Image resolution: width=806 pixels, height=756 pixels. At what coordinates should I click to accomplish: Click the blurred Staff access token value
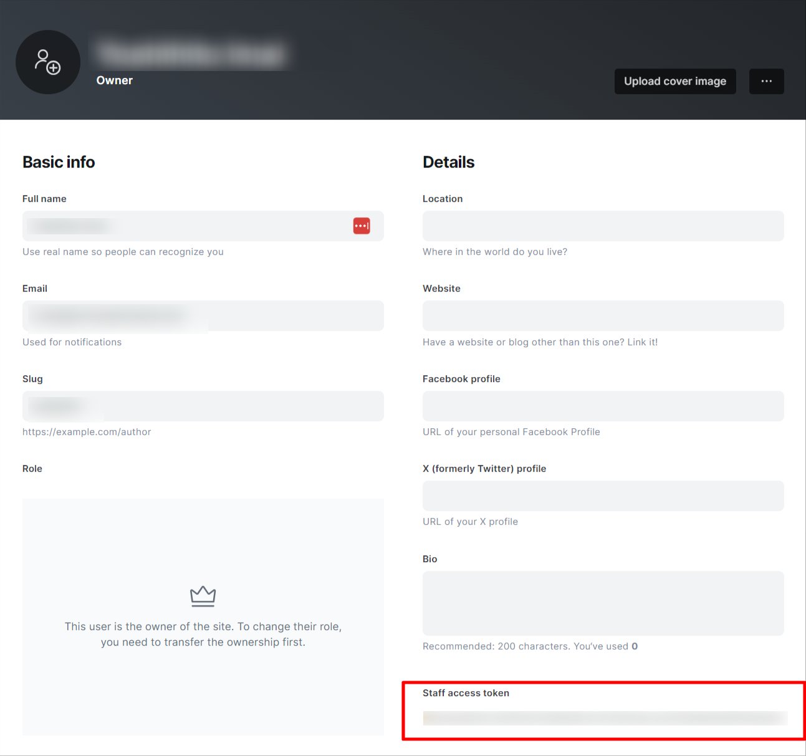605,718
